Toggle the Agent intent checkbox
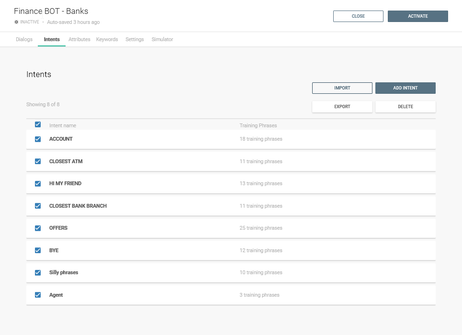Screen dimensions: 462x335 [38, 295]
